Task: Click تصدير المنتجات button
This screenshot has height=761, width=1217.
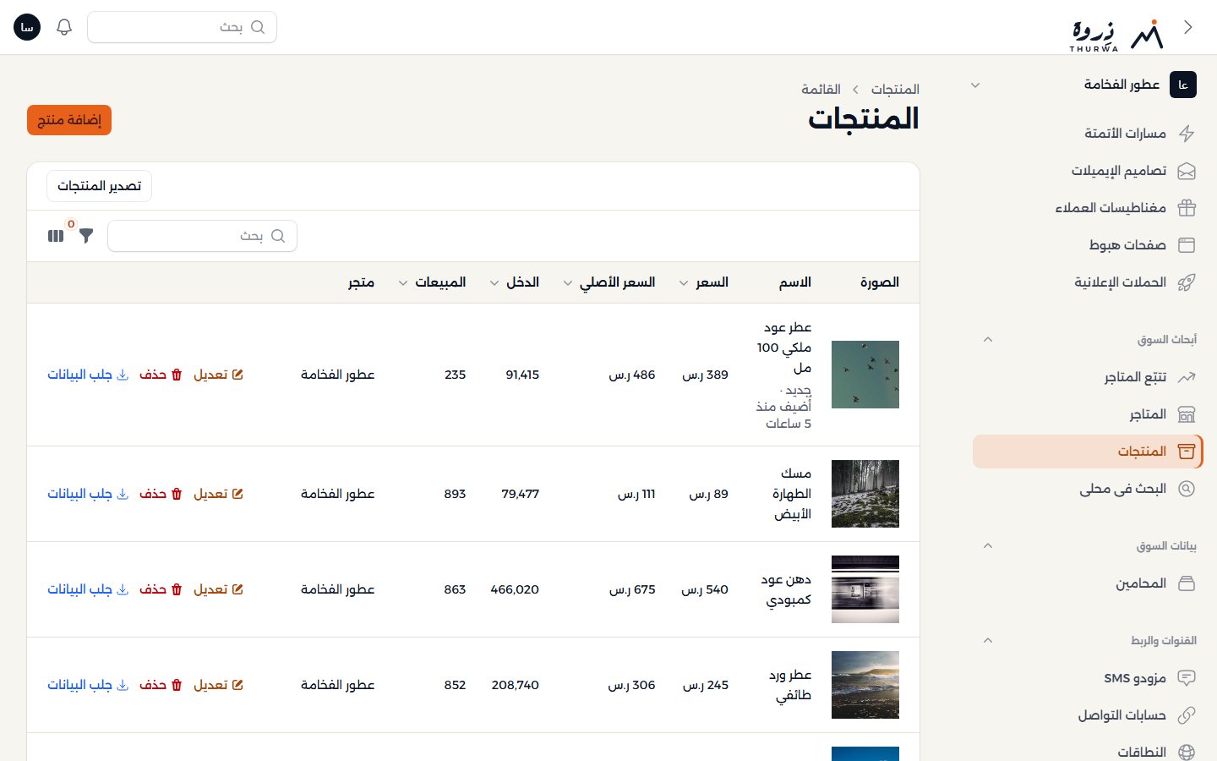Action: click(x=99, y=186)
